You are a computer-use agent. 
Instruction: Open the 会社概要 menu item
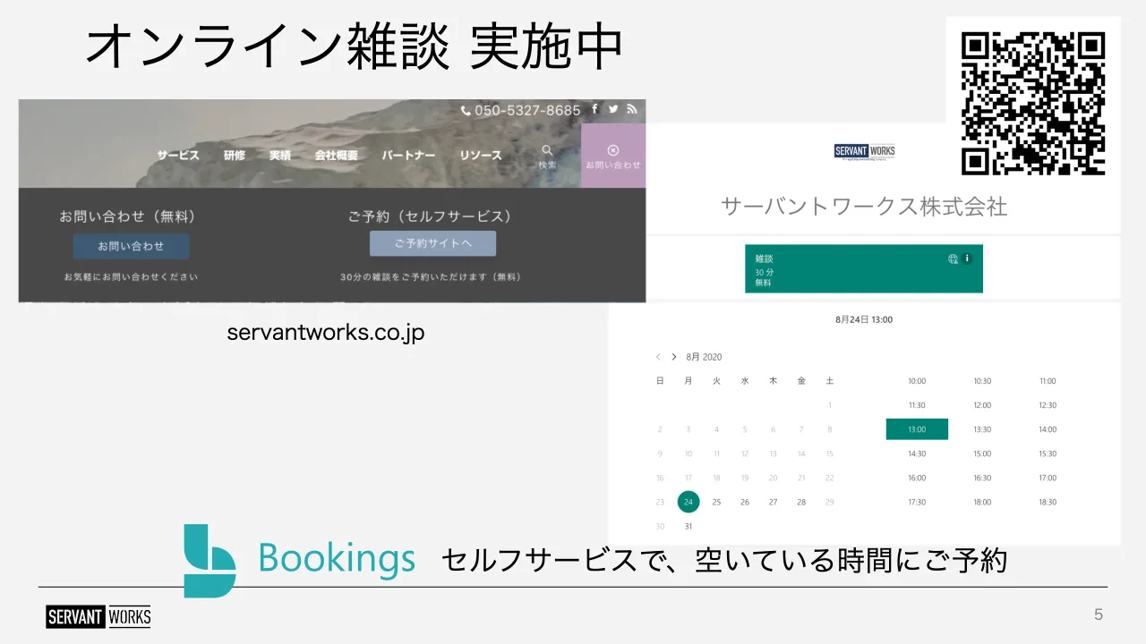click(x=337, y=156)
